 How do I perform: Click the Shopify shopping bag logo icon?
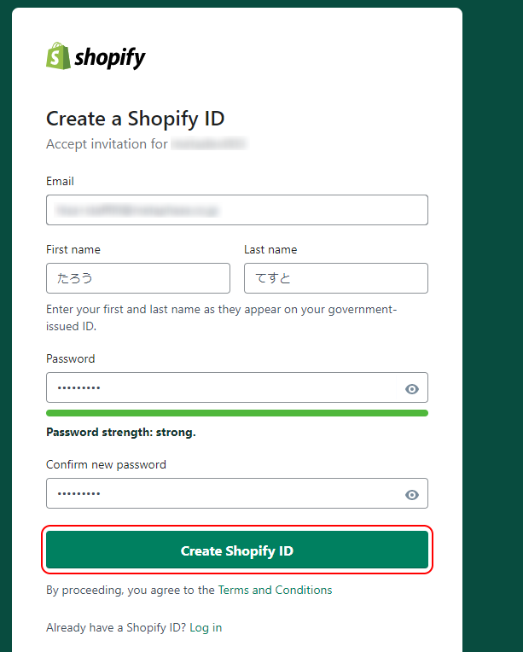tap(58, 55)
